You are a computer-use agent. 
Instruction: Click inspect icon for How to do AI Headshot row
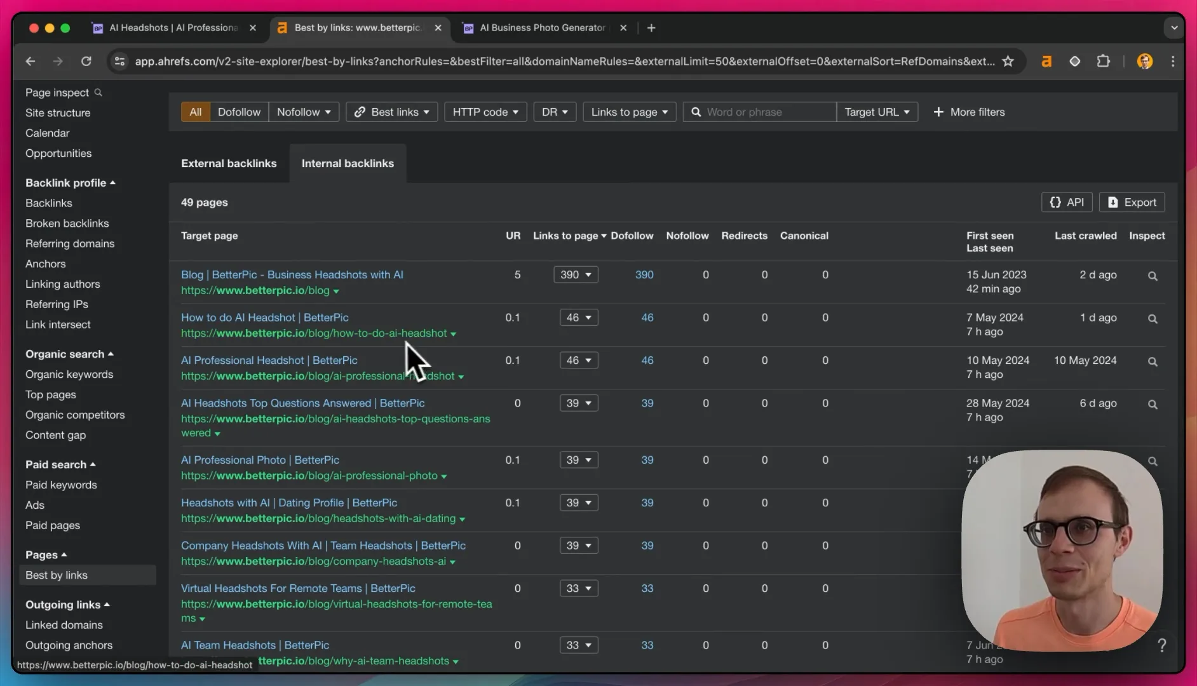pos(1153,319)
